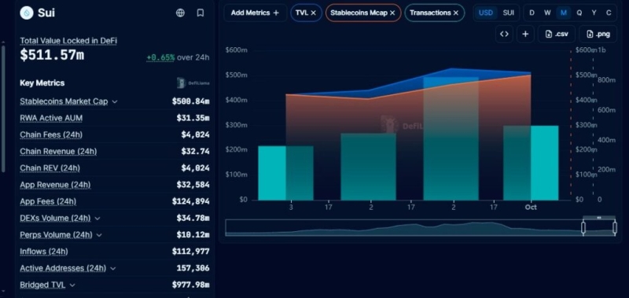Select cumulative C interval

click(x=609, y=13)
